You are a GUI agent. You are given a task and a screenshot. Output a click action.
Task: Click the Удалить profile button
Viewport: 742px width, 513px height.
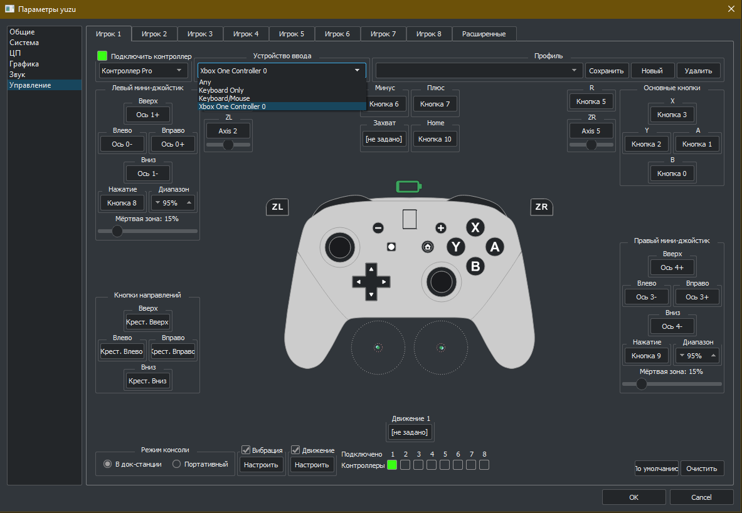[x=699, y=70]
